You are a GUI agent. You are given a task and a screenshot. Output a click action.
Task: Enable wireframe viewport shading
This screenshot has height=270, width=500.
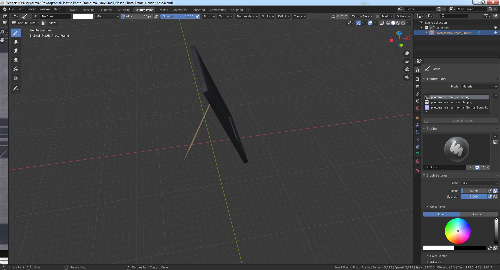388,23
